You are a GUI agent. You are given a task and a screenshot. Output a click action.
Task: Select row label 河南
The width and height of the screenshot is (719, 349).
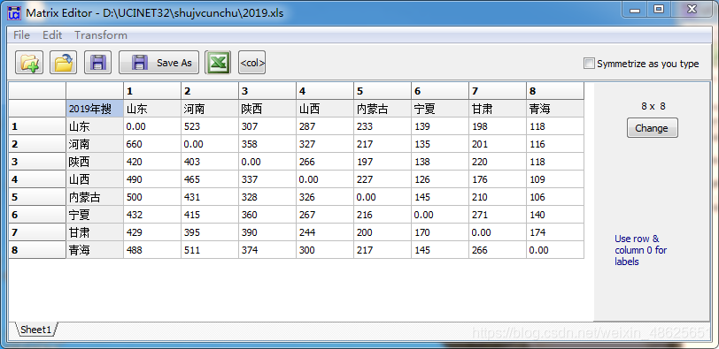point(95,144)
